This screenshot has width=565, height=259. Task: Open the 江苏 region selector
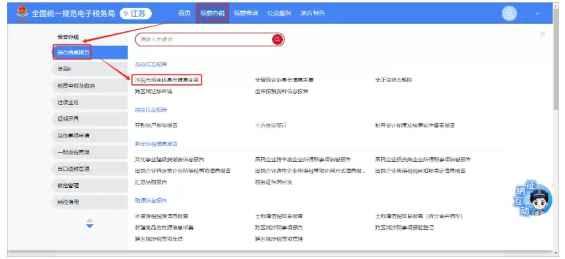(135, 13)
